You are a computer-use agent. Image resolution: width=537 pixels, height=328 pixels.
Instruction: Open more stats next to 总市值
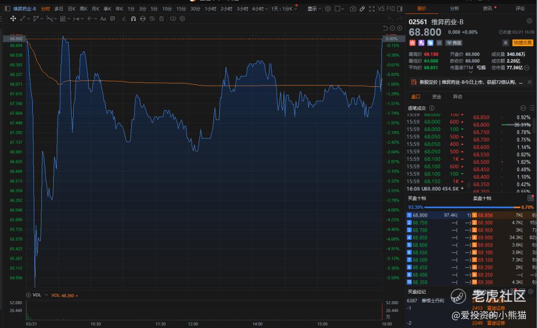(527, 67)
